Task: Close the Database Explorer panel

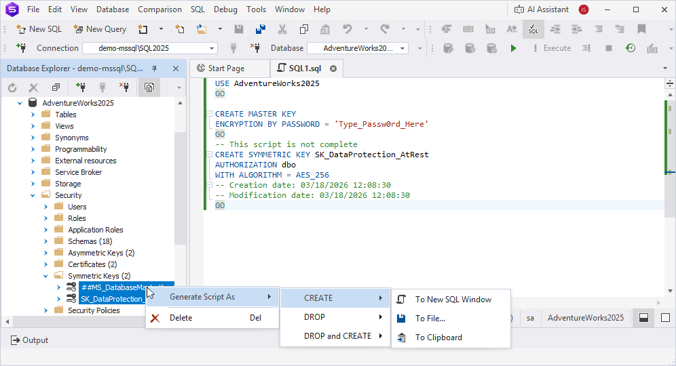Action: click(176, 68)
